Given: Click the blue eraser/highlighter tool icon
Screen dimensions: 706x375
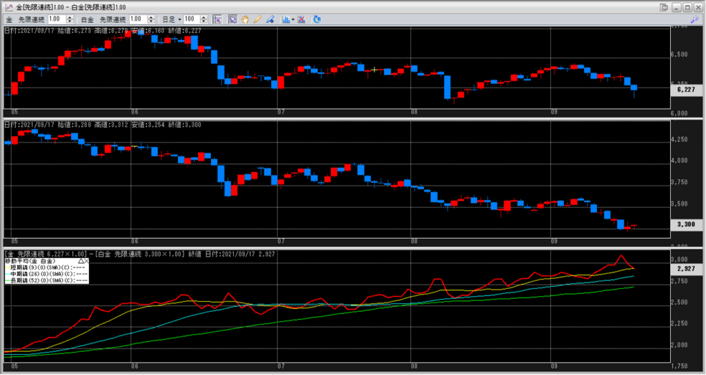Looking at the screenshot, I should point(269,19).
